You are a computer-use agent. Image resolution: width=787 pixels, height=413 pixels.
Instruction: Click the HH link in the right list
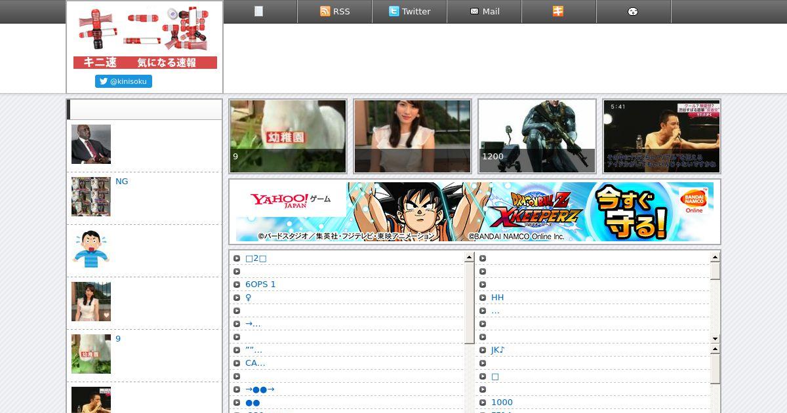click(x=497, y=298)
